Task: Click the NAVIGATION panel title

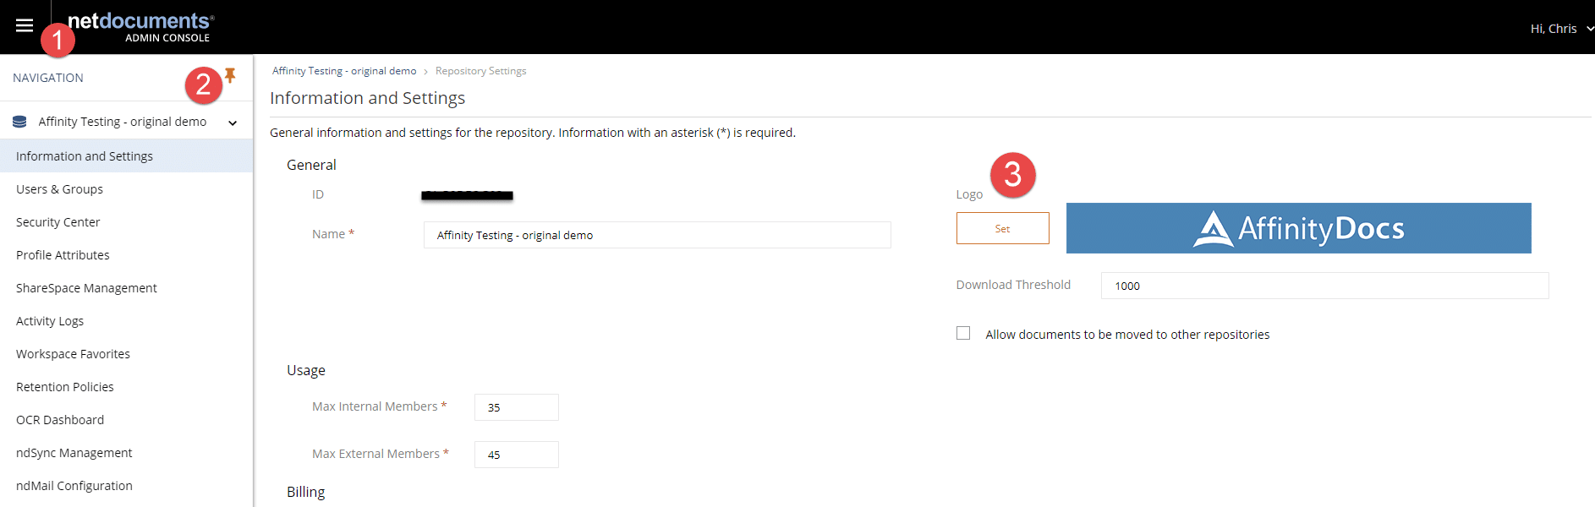Action: point(48,78)
